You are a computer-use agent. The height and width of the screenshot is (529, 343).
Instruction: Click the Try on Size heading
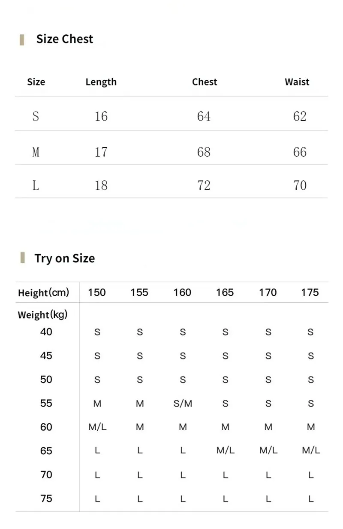(x=65, y=258)
